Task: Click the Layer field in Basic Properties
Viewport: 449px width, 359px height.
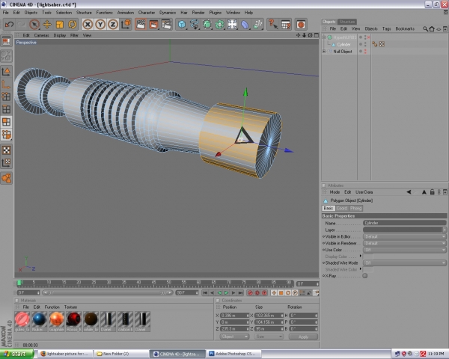Action: click(403, 230)
